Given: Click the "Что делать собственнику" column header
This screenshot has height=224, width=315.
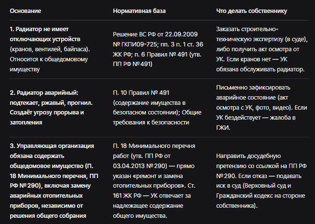Looking at the screenshot, I should pyautogui.click(x=251, y=11).
